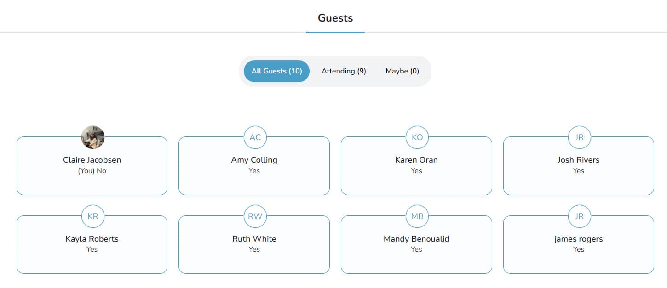Switch to the Attending guests filter
This screenshot has height=288, width=667.
pyautogui.click(x=344, y=71)
